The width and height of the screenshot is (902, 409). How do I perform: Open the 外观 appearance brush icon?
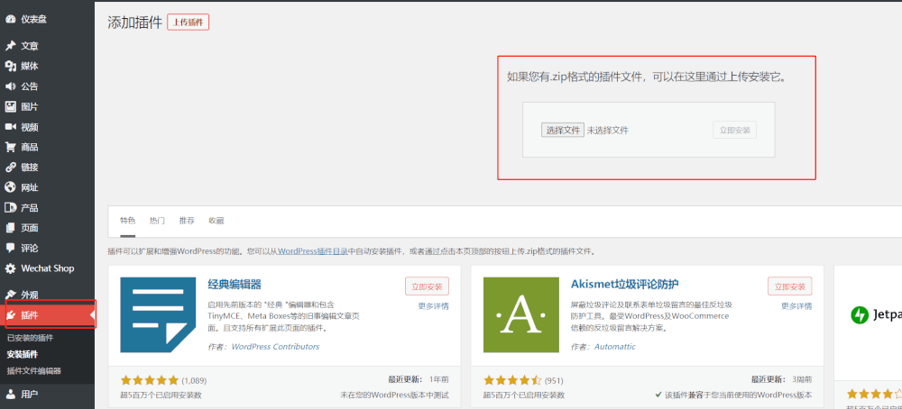point(11,295)
